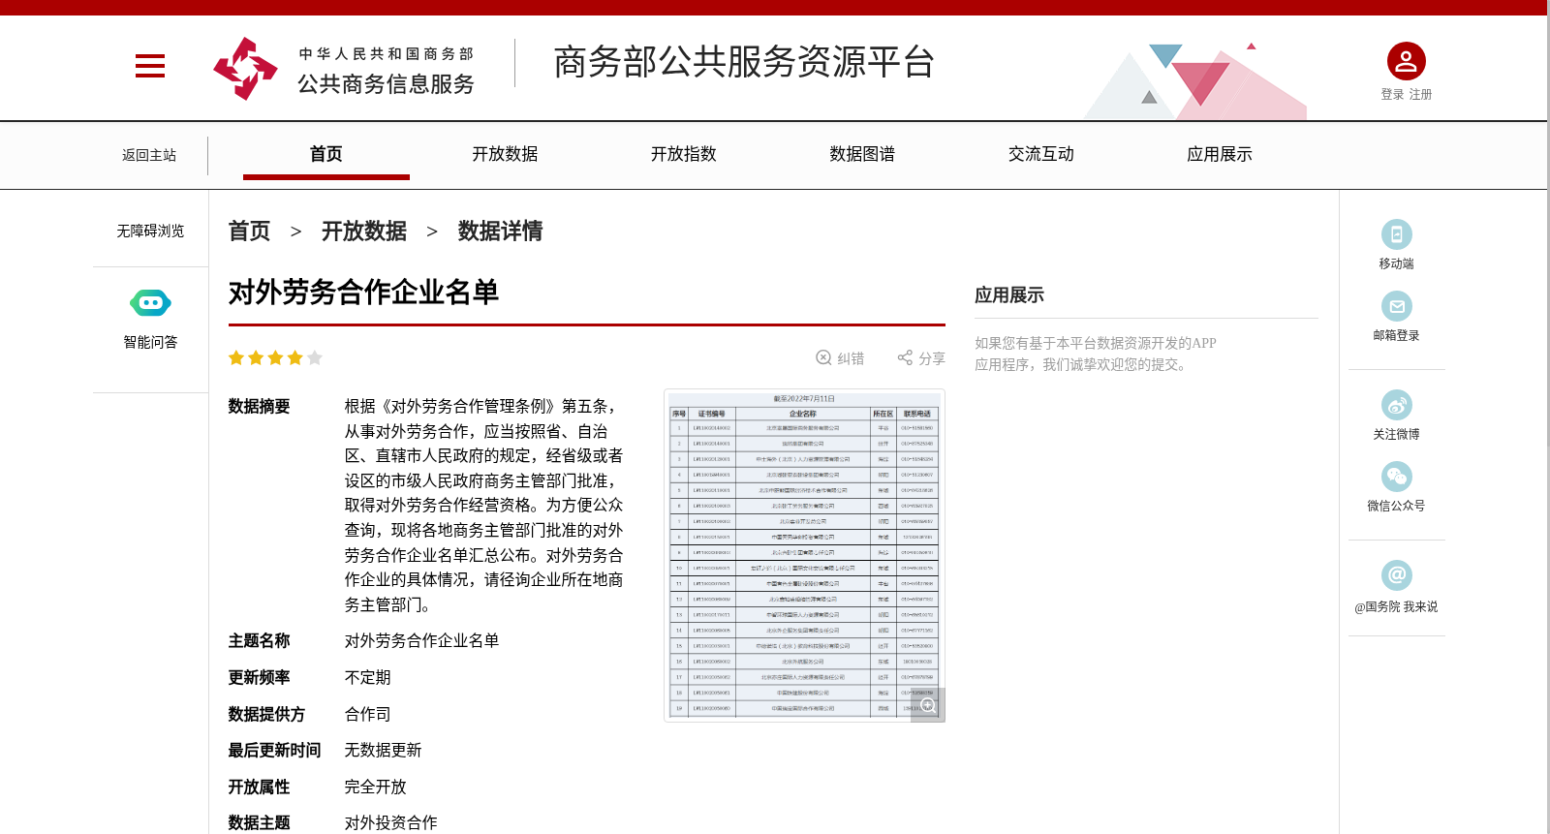Image resolution: width=1550 pixels, height=834 pixels.
Task: Click the 合作司 data provider value
Action: click(x=368, y=714)
